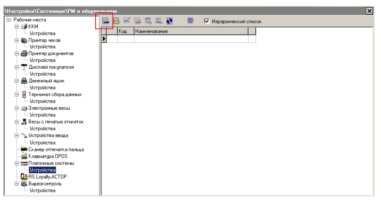Click the delete record icon with red cross
Image resolution: width=381 pixels, height=203 pixels.
[x=138, y=21]
